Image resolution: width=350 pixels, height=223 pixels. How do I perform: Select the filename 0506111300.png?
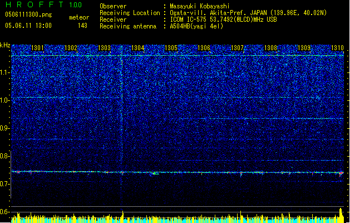pyautogui.click(x=28, y=15)
